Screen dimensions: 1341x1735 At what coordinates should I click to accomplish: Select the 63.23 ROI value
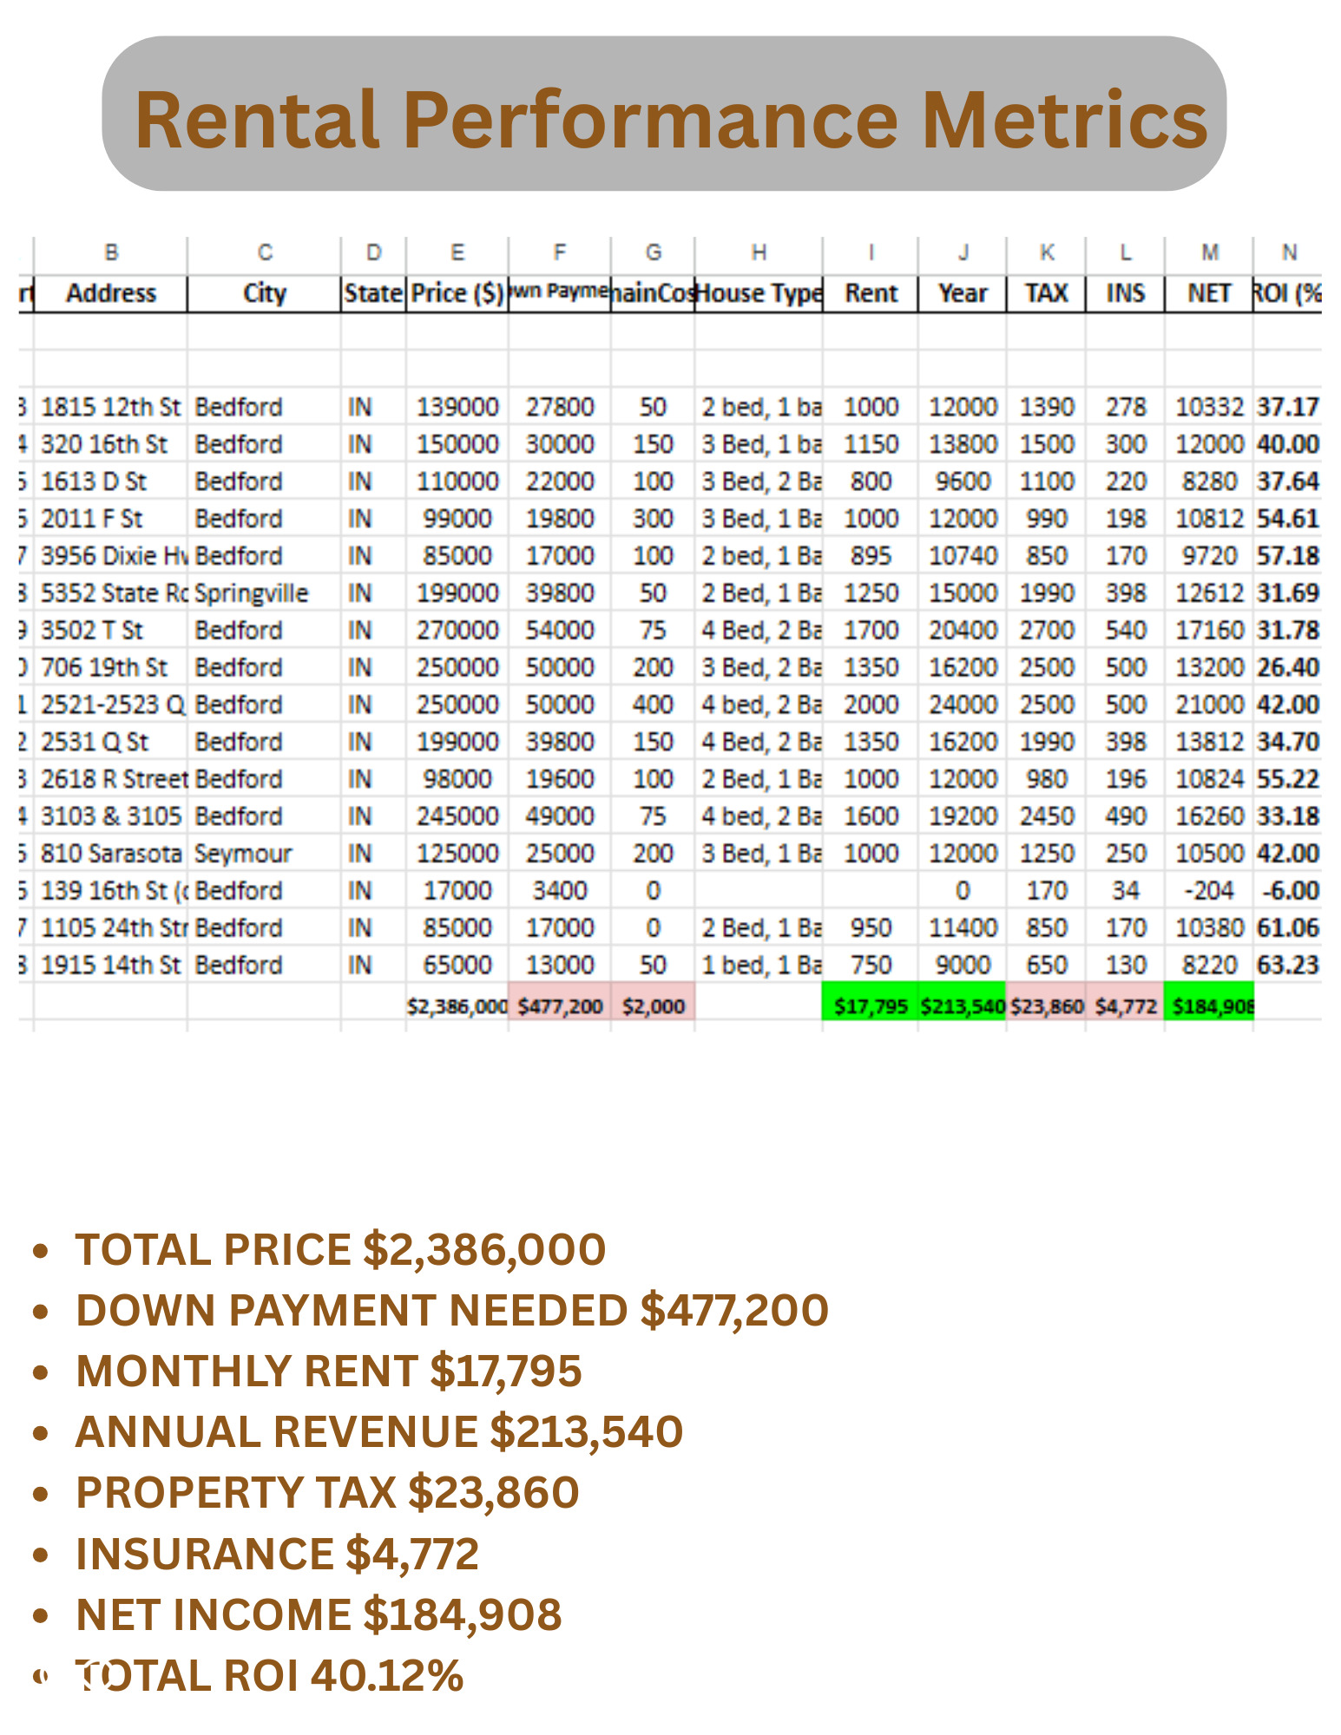[x=1288, y=966]
